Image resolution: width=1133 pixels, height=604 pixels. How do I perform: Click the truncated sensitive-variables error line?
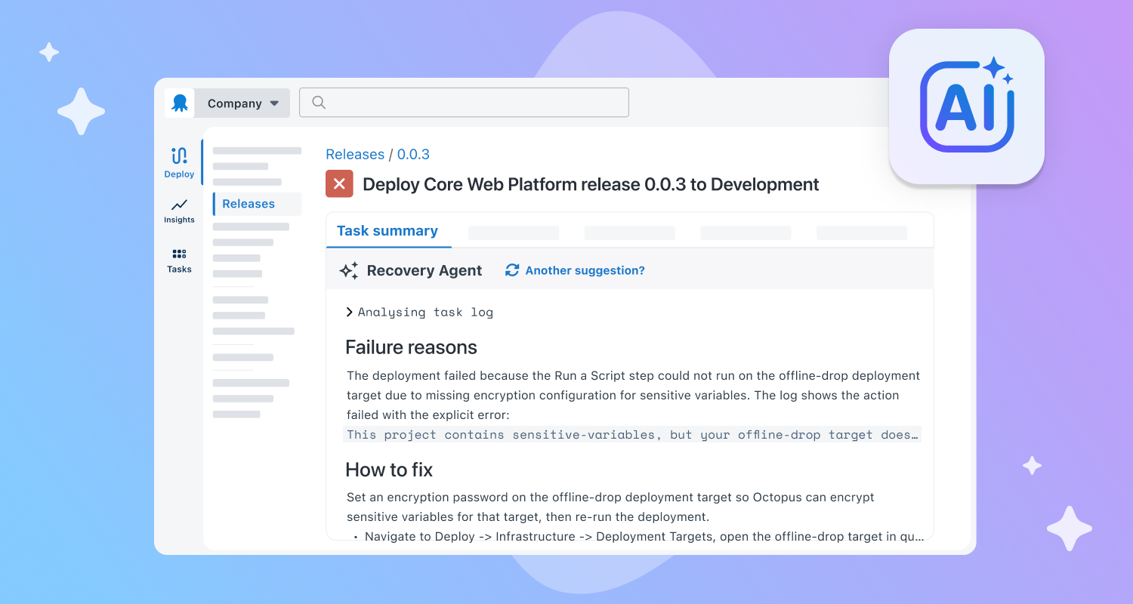[632, 435]
